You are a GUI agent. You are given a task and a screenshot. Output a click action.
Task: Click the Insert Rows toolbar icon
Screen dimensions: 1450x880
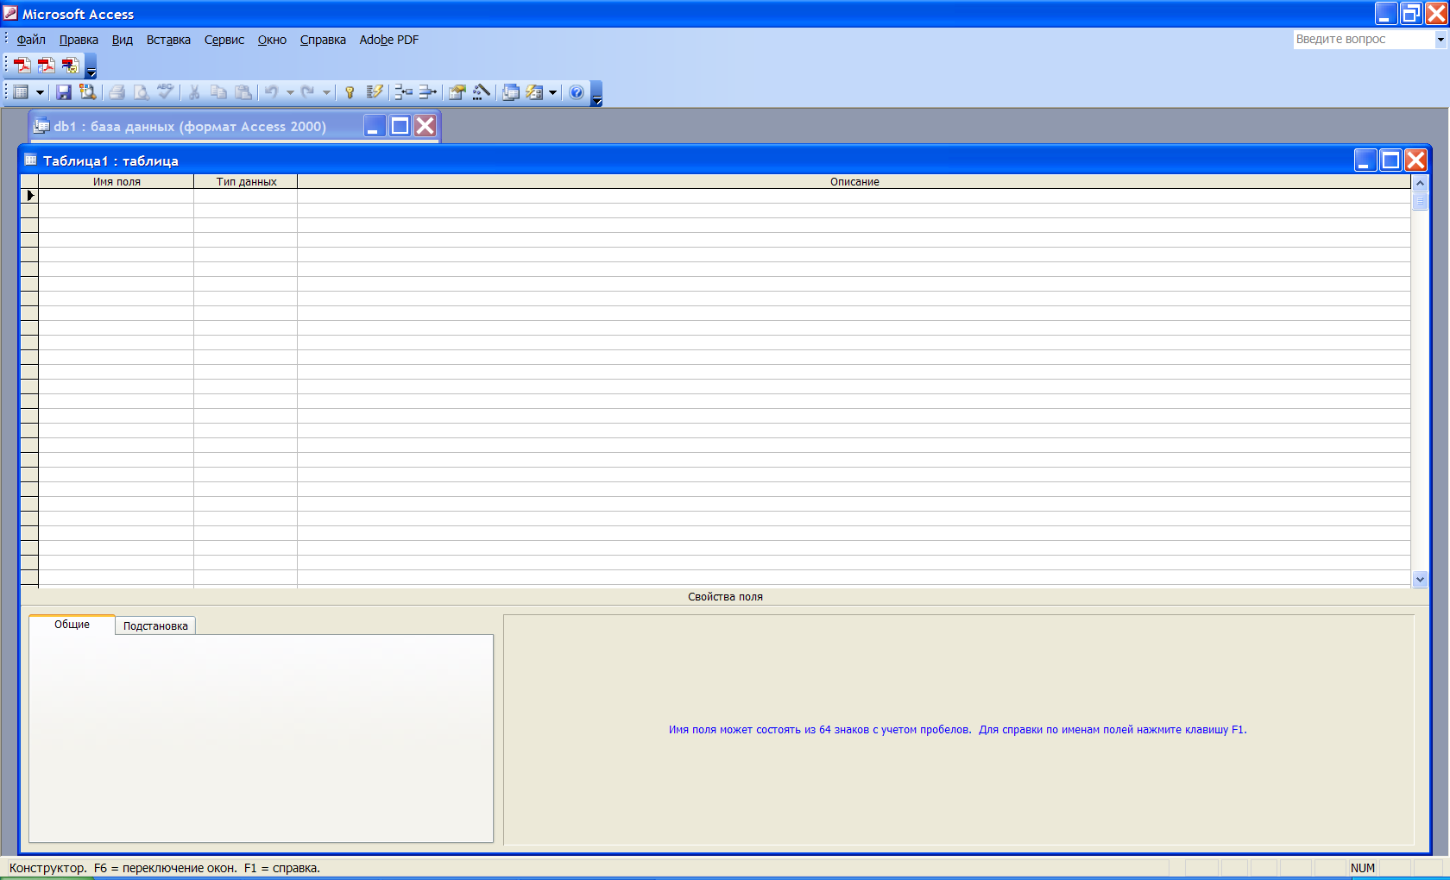coord(403,92)
